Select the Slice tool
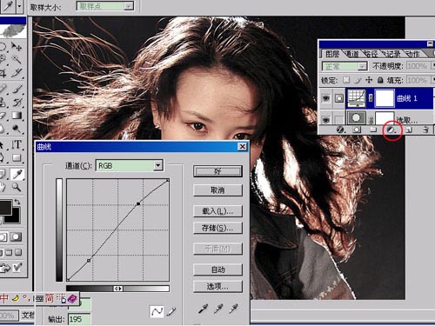435x326 pixels. 17,73
